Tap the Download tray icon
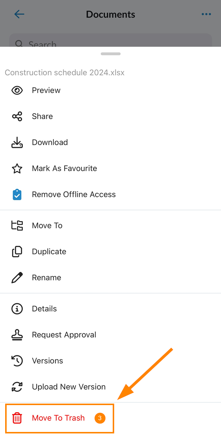The image size is (221, 436). [17, 142]
